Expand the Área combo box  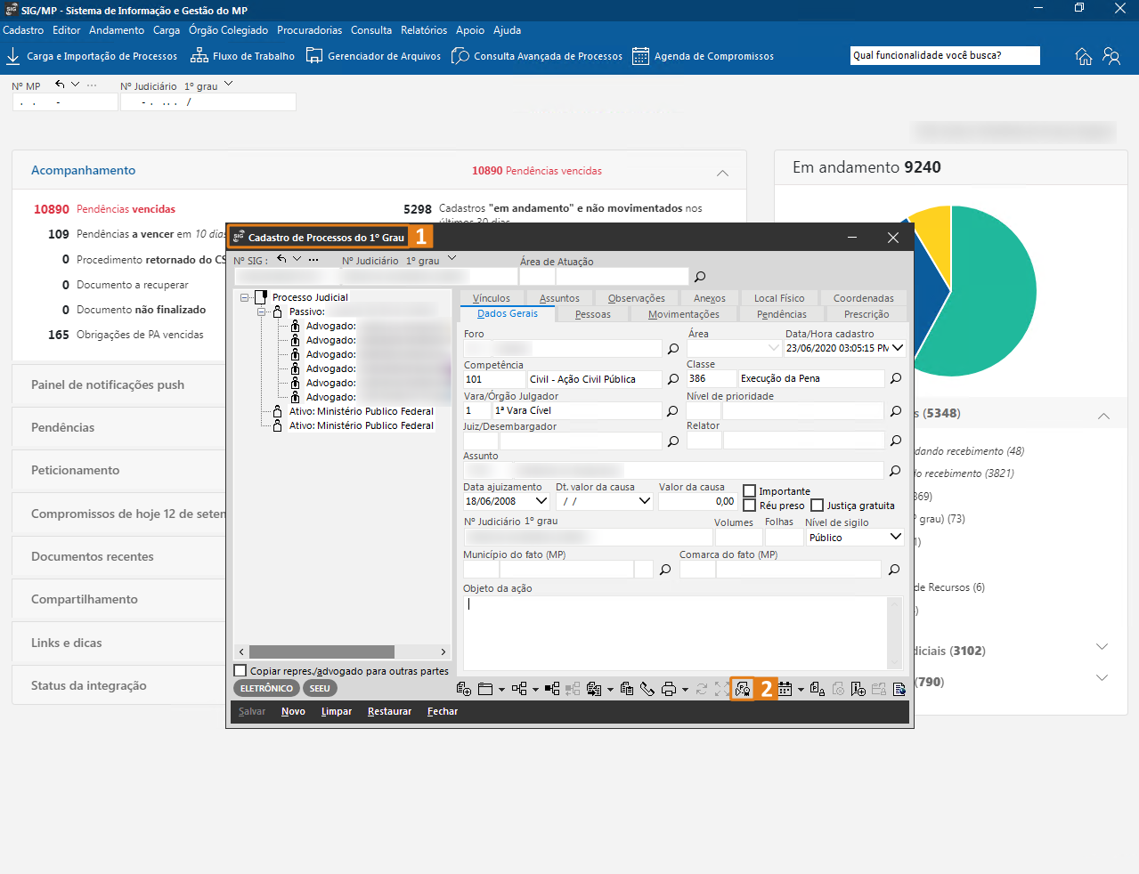pyautogui.click(x=773, y=348)
